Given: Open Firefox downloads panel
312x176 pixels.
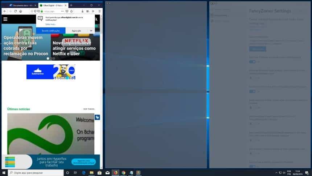Looking at the screenshot, I should pyautogui.click(x=82, y=11).
